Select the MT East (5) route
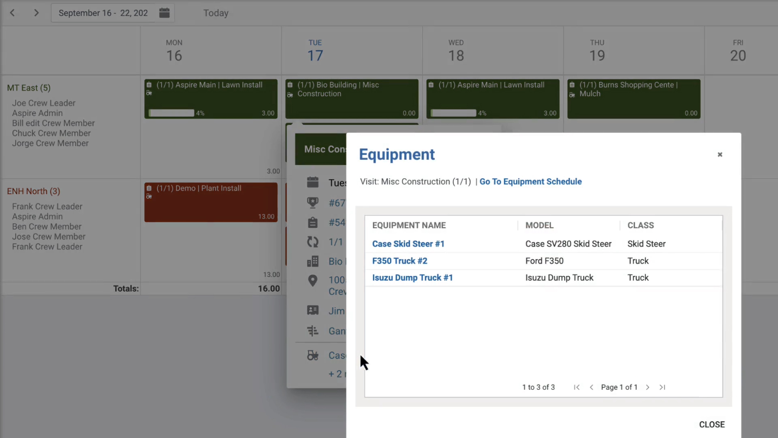778x438 pixels. point(29,88)
